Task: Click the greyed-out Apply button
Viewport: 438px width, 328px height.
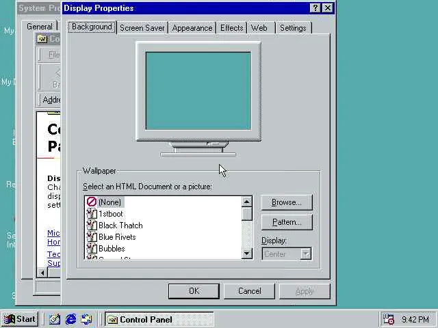Action: coord(305,291)
